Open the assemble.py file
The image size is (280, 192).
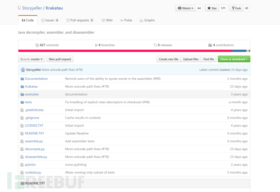point(34,141)
